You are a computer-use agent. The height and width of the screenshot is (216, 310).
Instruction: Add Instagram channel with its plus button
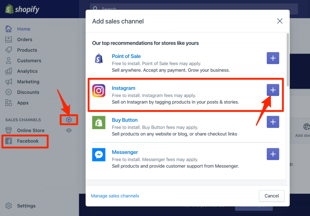tap(273, 90)
